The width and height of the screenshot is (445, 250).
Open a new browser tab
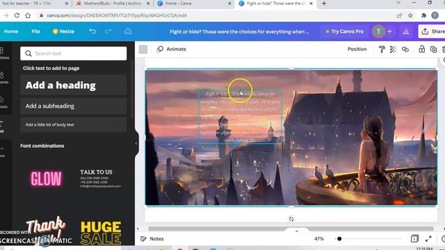[x=324, y=3]
